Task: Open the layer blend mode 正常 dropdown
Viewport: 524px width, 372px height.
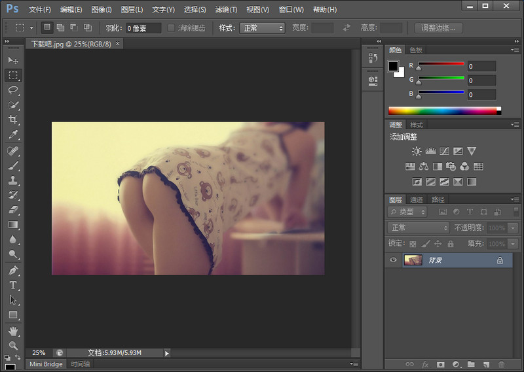Action: click(419, 228)
